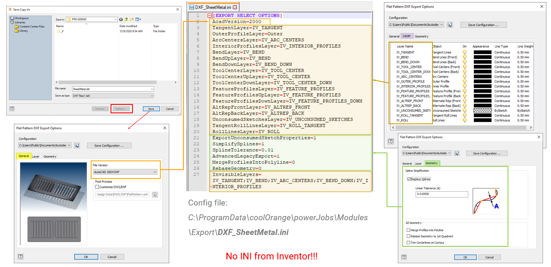Image resolution: width=551 pixels, height=267 pixels.
Task: Click browse icon beside FlatPattern.xml field
Action: coord(155,195)
